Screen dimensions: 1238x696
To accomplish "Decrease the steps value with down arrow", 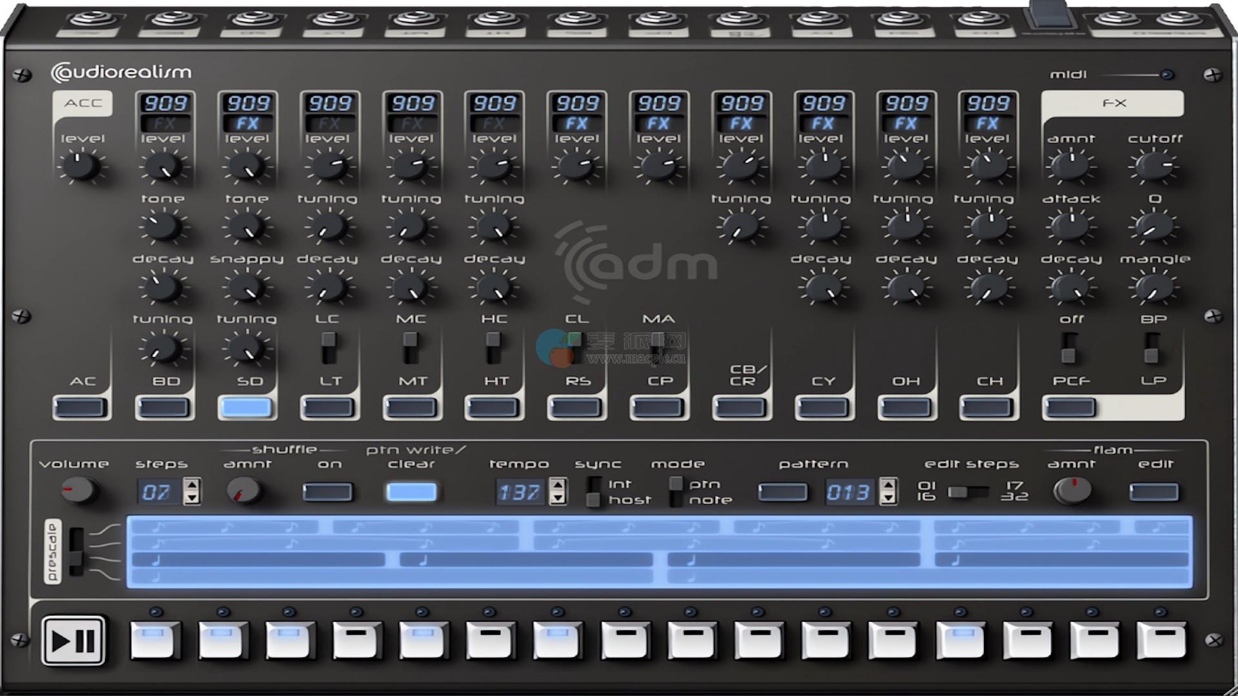I will (x=192, y=498).
